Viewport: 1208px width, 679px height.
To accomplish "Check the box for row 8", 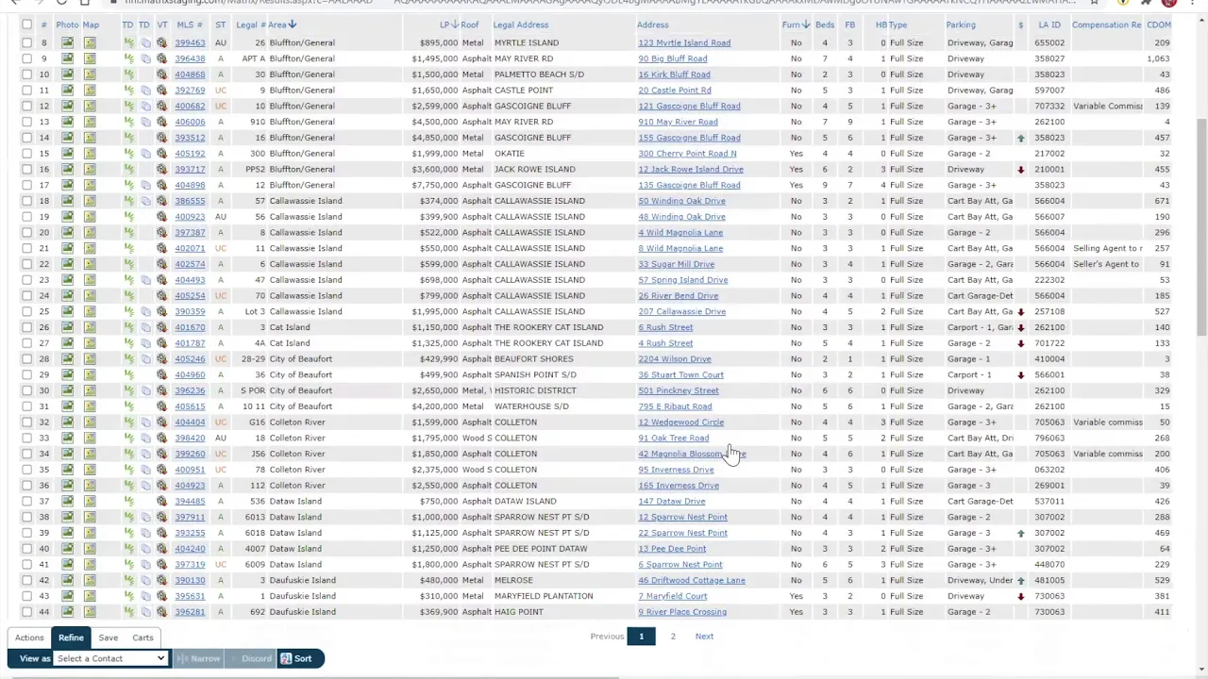I will (x=26, y=42).
